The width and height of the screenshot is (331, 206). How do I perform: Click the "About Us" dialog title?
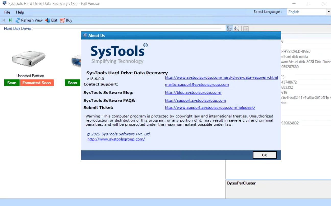click(x=97, y=36)
